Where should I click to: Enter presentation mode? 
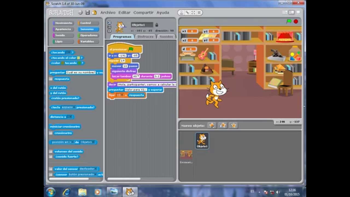[298, 13]
